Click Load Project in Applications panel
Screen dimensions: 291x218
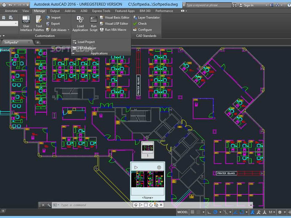(84, 42)
